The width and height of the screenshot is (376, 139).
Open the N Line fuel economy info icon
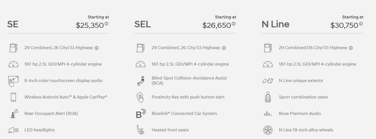pyautogui.click(x=351, y=48)
